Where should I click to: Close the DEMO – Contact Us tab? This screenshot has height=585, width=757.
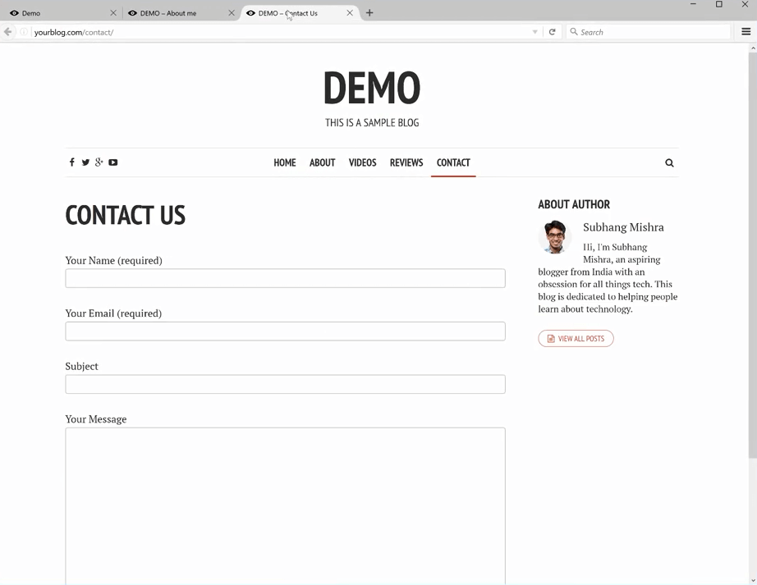(x=350, y=13)
